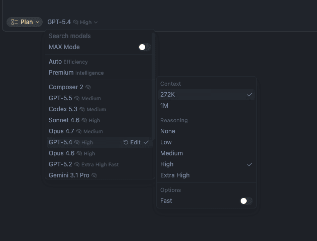Click checkmark on the 272K row
The image size is (317, 241).
coord(250,95)
